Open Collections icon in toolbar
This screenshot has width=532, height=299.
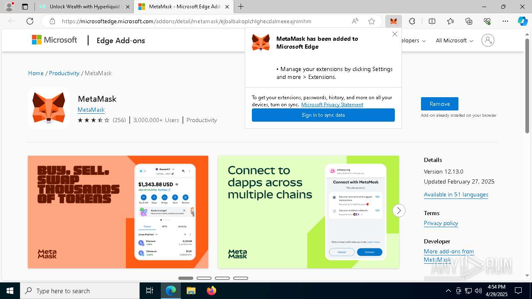coord(469,21)
